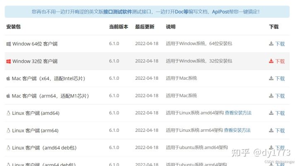
Task: Click date 2022-04-18 in Mac M1 row
Action: [147, 96]
